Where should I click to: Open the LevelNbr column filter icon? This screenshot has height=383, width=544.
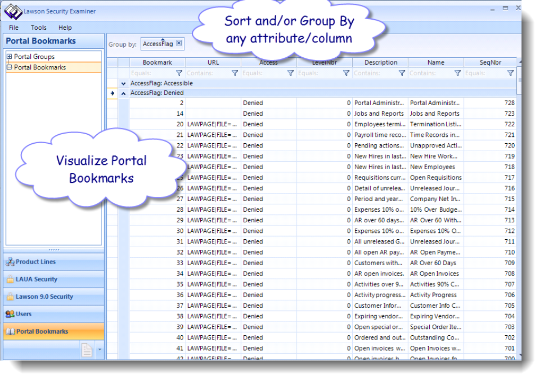[346, 73]
